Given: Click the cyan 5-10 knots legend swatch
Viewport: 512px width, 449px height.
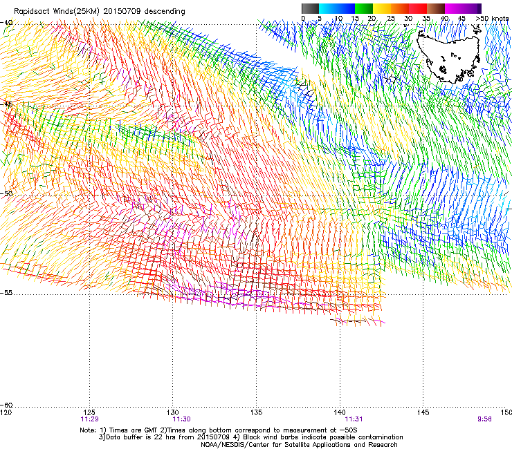Looking at the screenshot, I should [327, 8].
